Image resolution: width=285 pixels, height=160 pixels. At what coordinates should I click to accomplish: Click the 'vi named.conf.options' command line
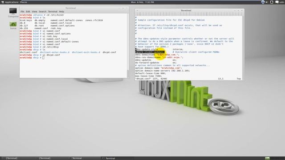[x=57, y=34]
